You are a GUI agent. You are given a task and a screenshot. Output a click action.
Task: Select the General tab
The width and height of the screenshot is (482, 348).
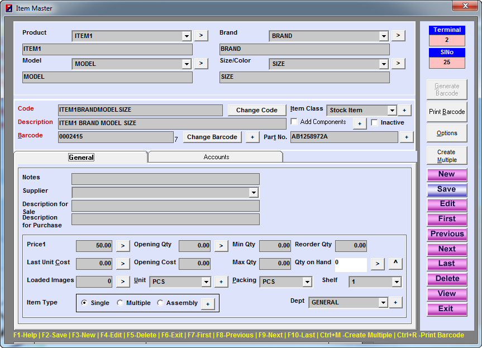coord(81,158)
